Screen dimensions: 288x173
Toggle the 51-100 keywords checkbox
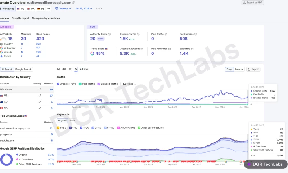pyautogui.click(x=105, y=128)
